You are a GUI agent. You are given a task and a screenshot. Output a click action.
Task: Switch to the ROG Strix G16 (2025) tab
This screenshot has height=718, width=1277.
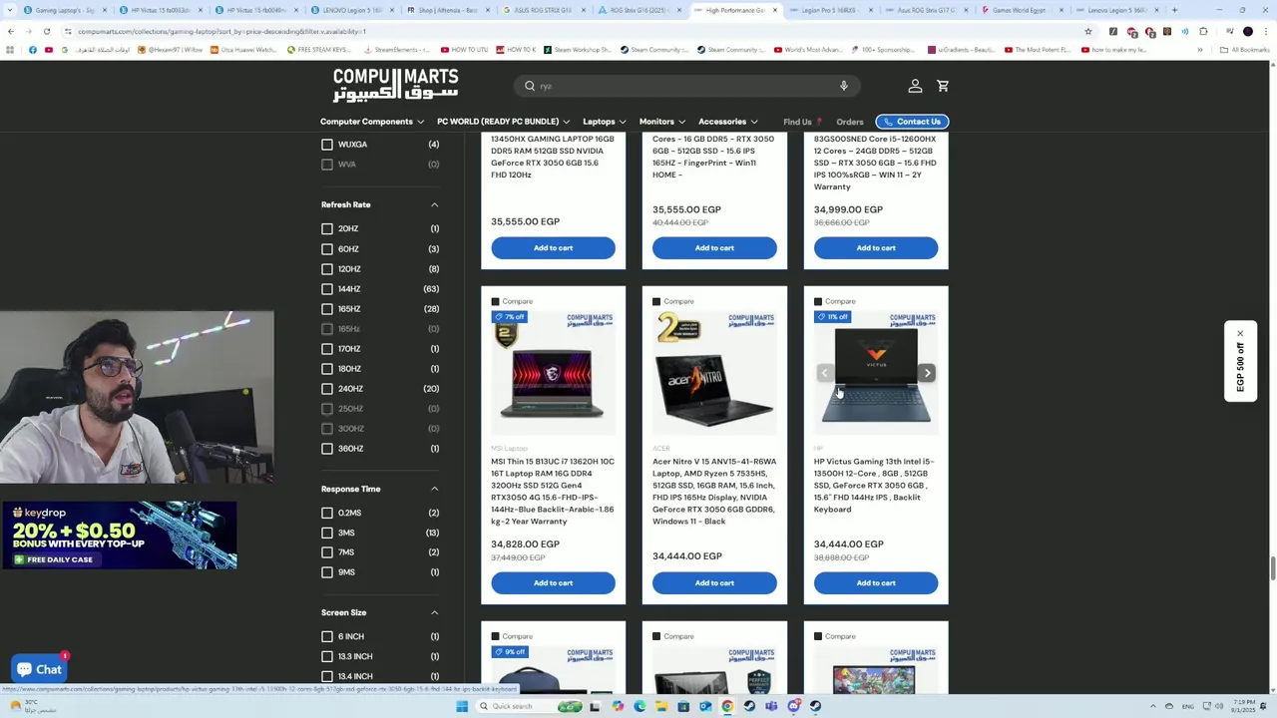[x=638, y=10]
